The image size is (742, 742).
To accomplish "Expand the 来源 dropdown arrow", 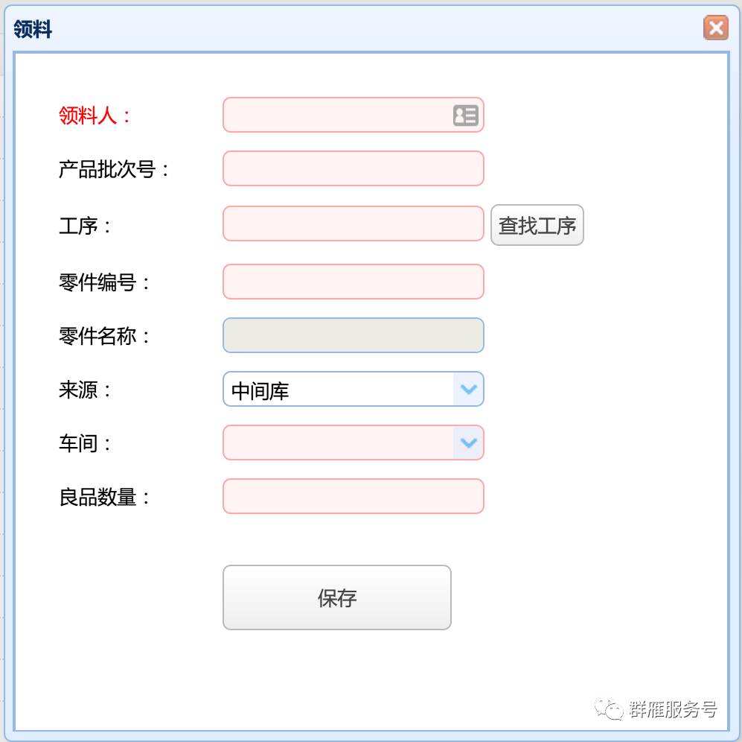I will 468,389.
